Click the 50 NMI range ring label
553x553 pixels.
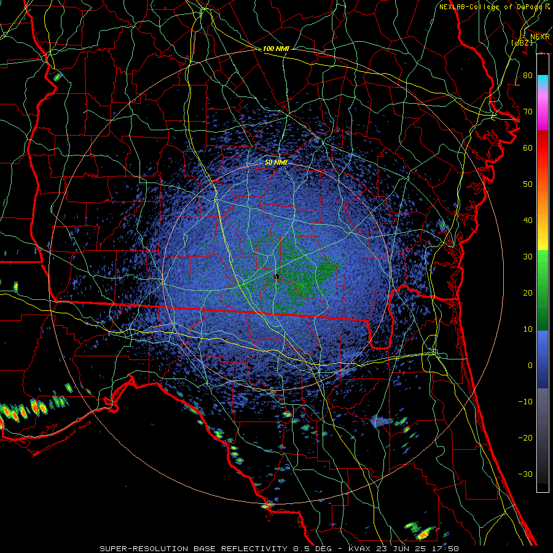(x=276, y=163)
